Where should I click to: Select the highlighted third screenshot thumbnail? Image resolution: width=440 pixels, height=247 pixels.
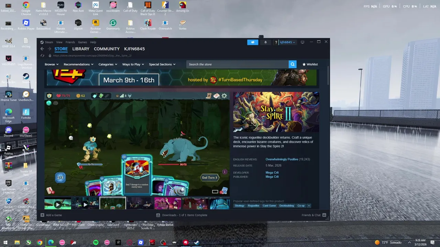click(113, 203)
